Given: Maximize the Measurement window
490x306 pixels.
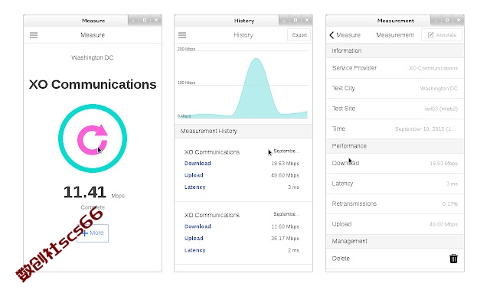Looking at the screenshot, I should (447, 21).
